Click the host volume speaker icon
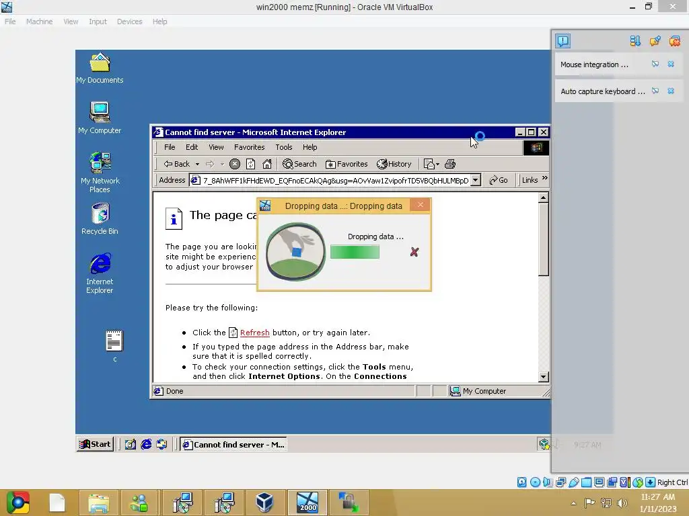This screenshot has width=689, height=516. pos(622,503)
